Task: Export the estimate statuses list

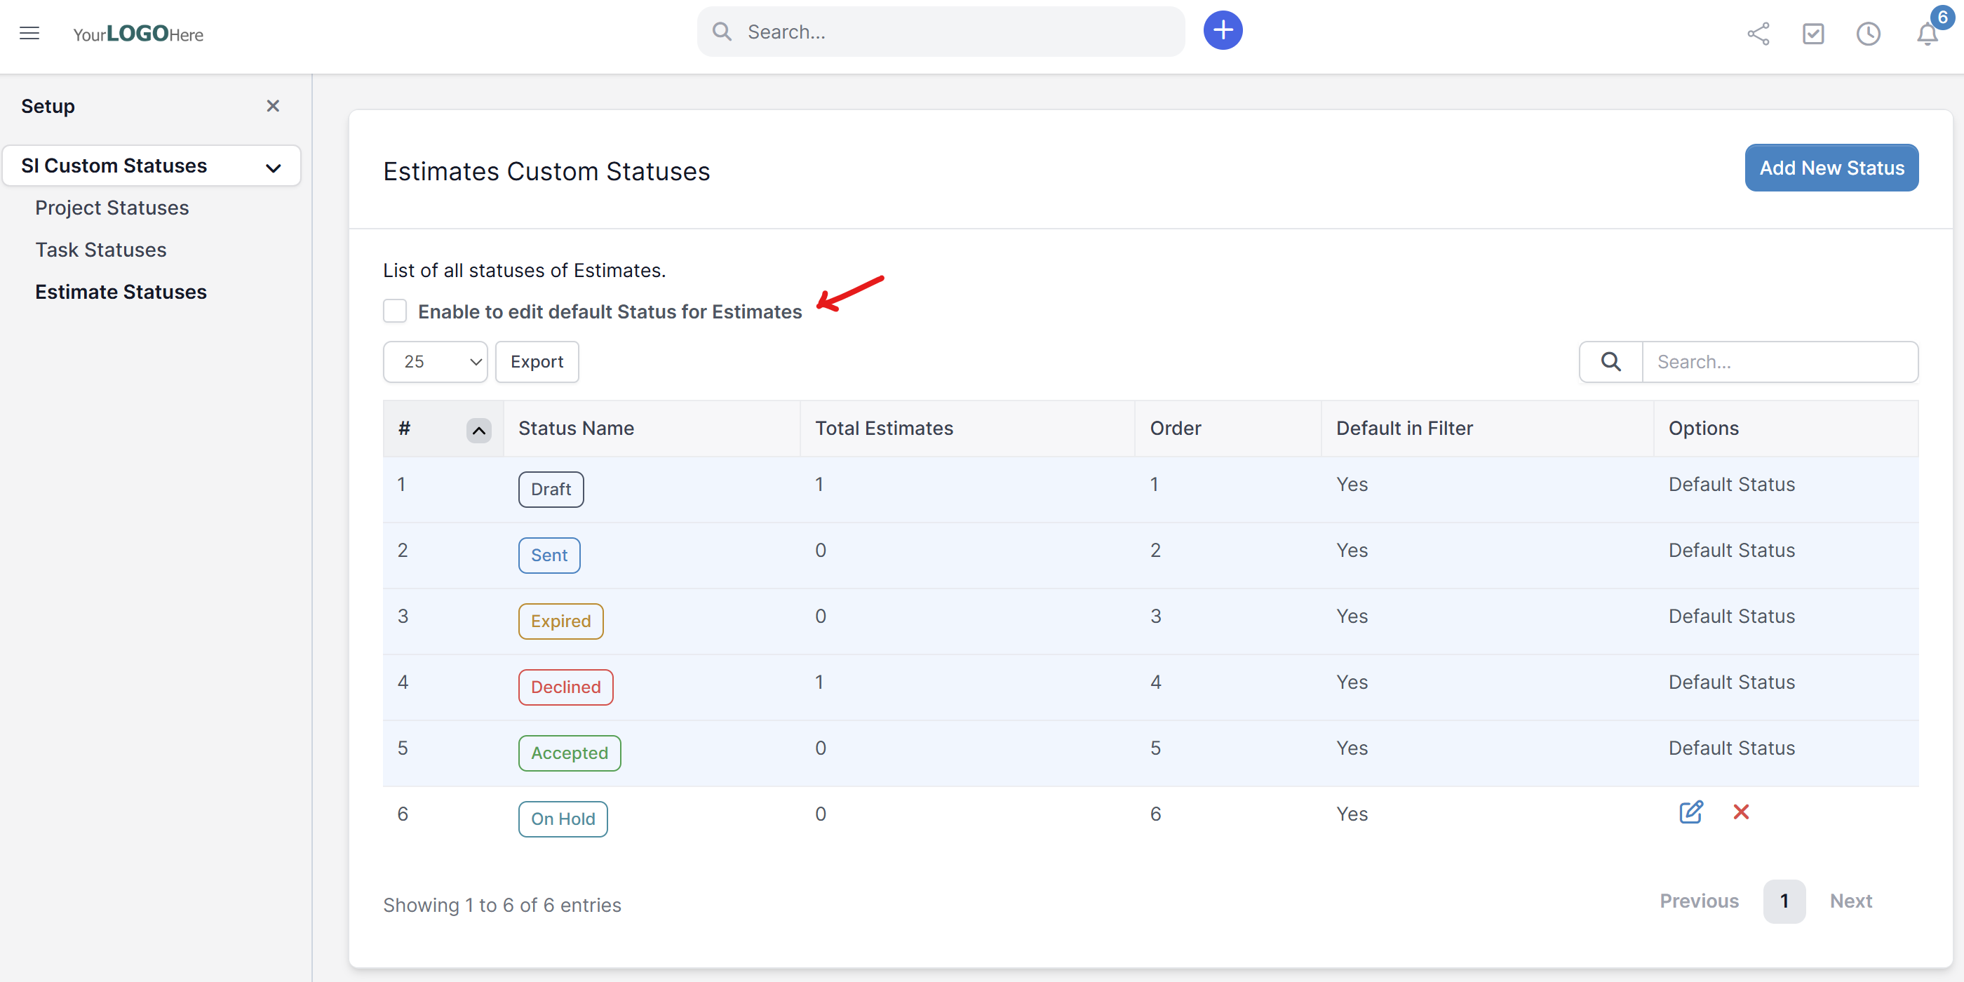Action: click(537, 361)
